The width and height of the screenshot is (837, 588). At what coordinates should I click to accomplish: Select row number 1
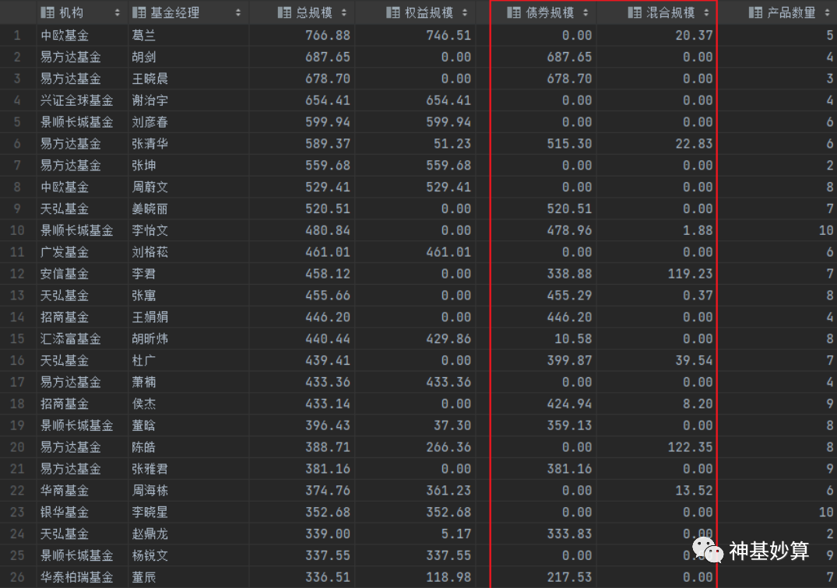pyautogui.click(x=18, y=36)
